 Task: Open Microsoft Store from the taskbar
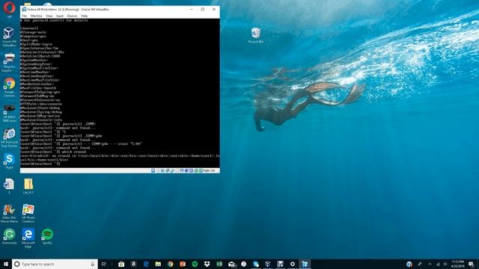pyautogui.click(x=121, y=264)
